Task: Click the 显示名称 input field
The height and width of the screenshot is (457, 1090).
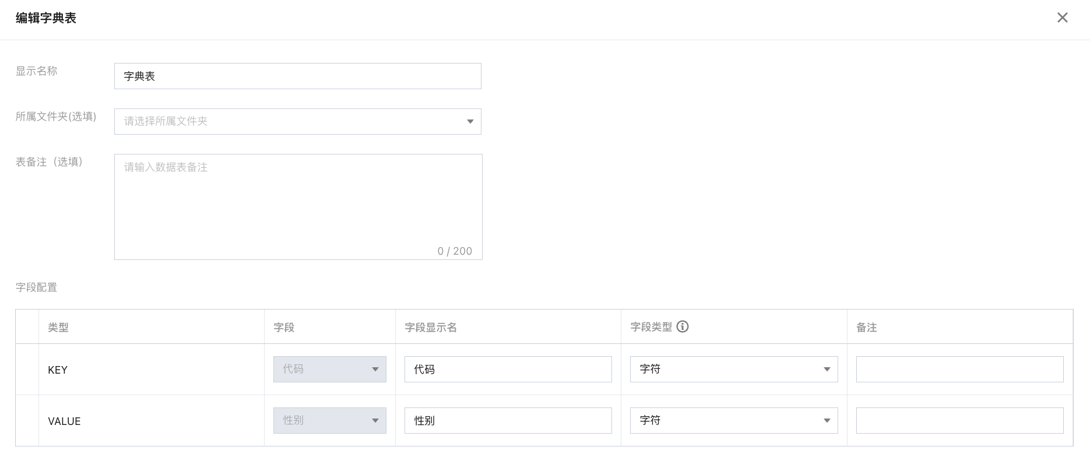Action: [x=297, y=76]
